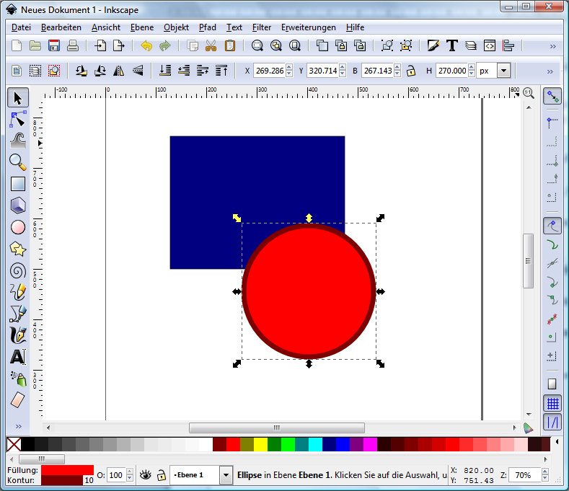Open the Ebene menu
Viewport: 569px width, 491px height.
(142, 27)
